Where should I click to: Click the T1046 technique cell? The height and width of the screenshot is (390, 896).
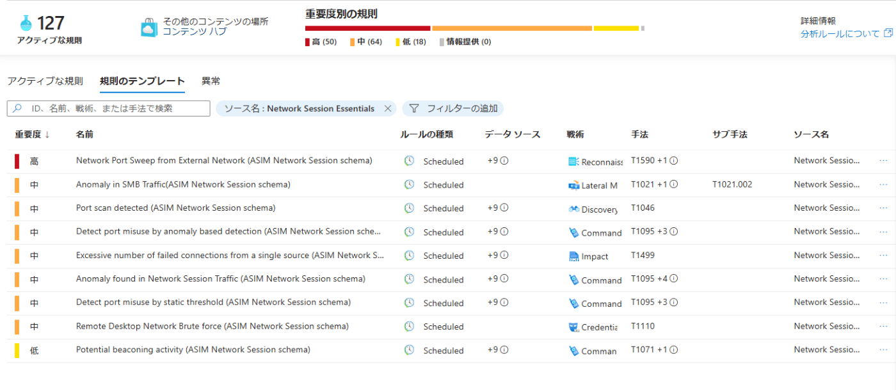(643, 208)
